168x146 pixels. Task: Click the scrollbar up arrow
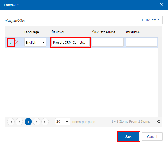click(160, 40)
